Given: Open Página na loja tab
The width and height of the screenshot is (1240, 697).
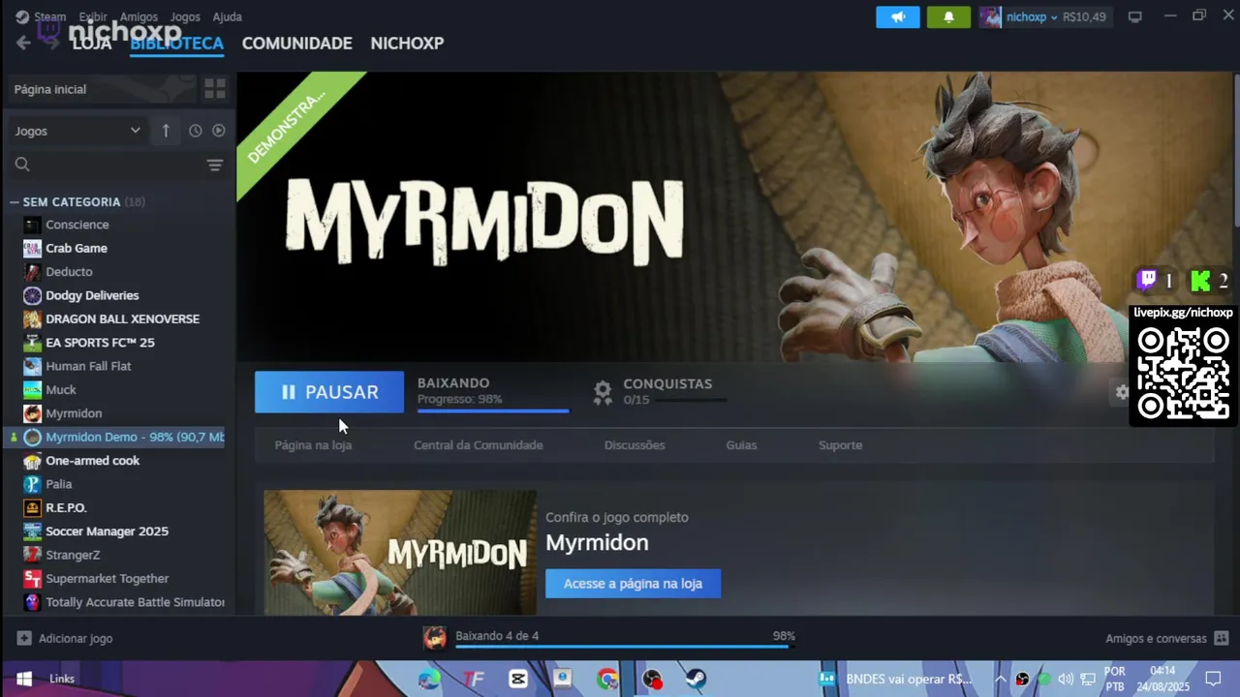Looking at the screenshot, I should click(313, 445).
